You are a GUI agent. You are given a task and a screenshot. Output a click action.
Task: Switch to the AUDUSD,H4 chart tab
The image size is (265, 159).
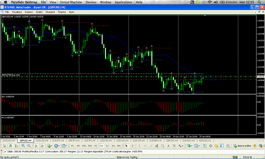42,141
